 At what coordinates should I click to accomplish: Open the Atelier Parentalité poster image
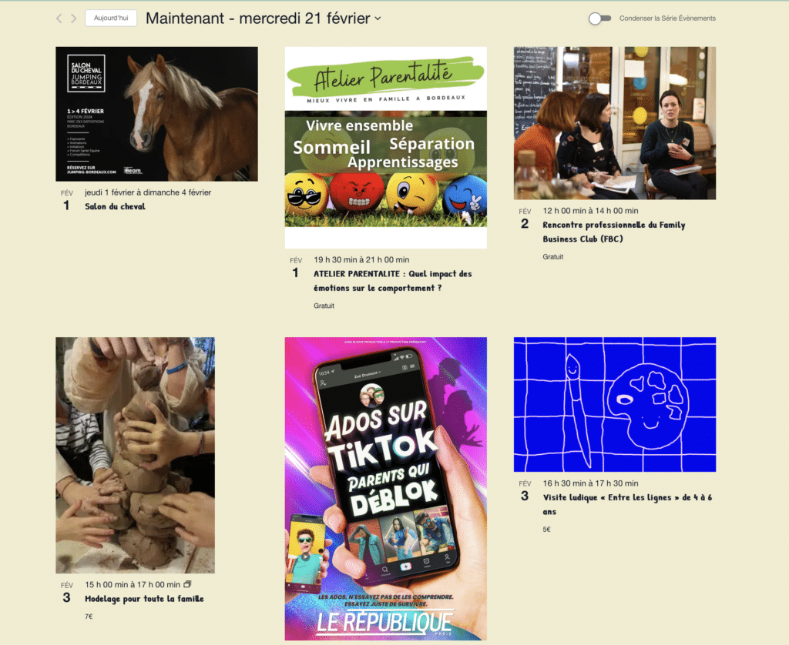pos(385,147)
